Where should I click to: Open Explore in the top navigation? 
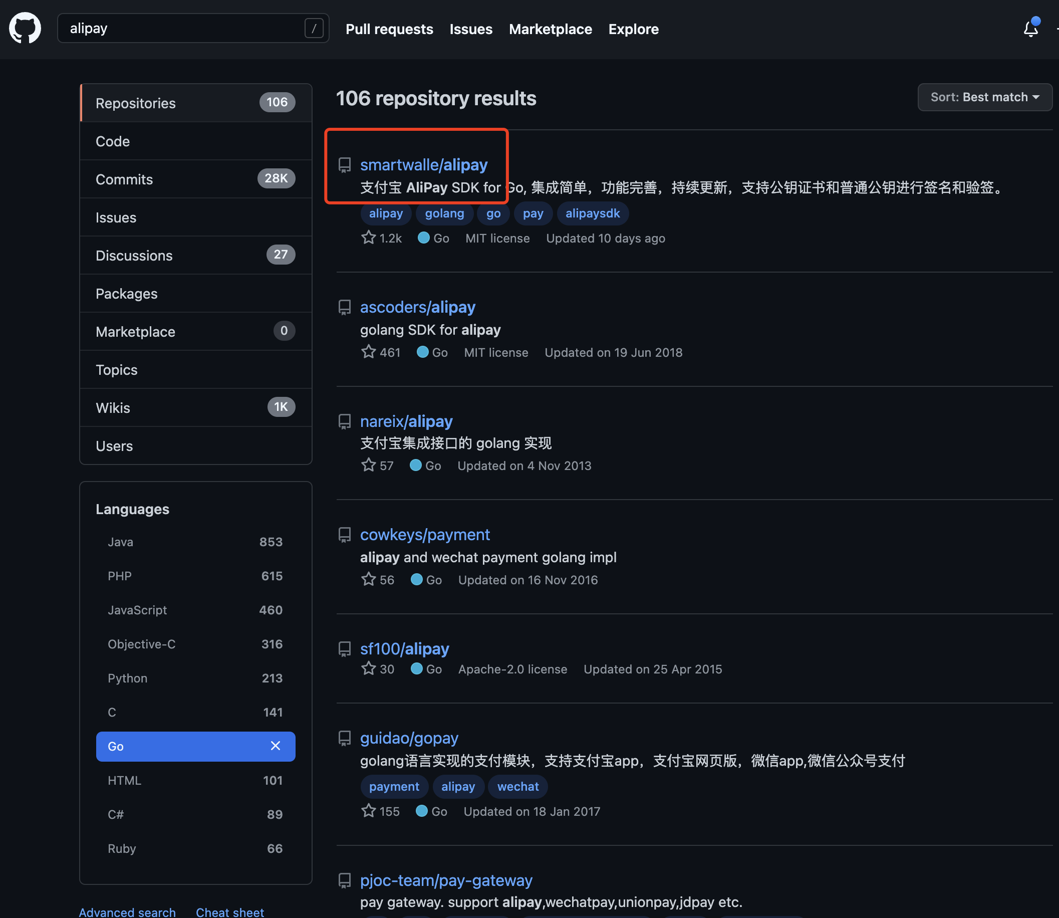coord(634,29)
